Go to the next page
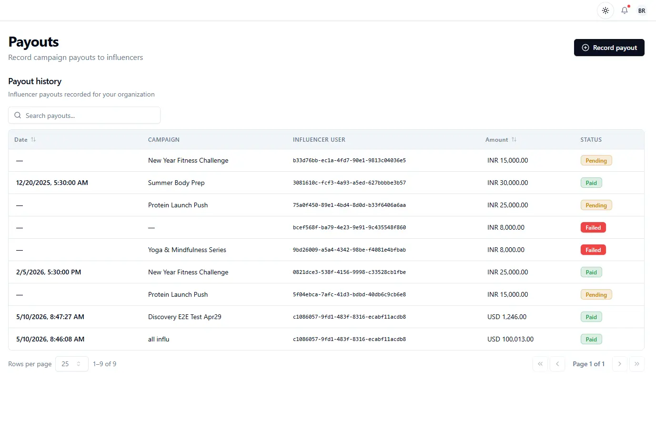The height and width of the screenshot is (428, 656). (619, 364)
